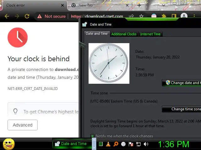Click the orange magnifier tray icon
This screenshot has height=150, width=201.
coord(116,144)
